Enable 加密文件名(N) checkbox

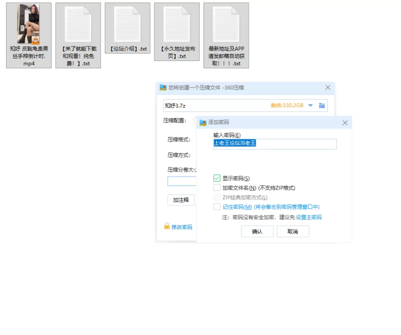[217, 187]
